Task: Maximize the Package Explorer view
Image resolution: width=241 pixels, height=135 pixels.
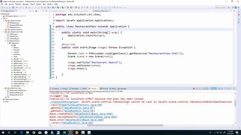Action: coord(46,11)
